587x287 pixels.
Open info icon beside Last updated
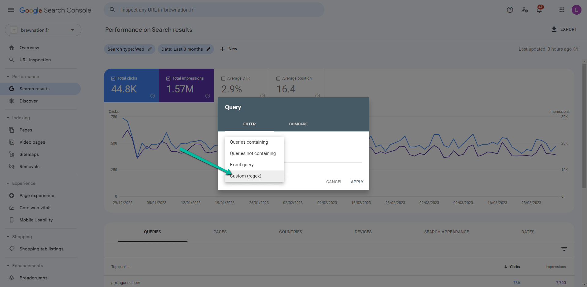(576, 49)
